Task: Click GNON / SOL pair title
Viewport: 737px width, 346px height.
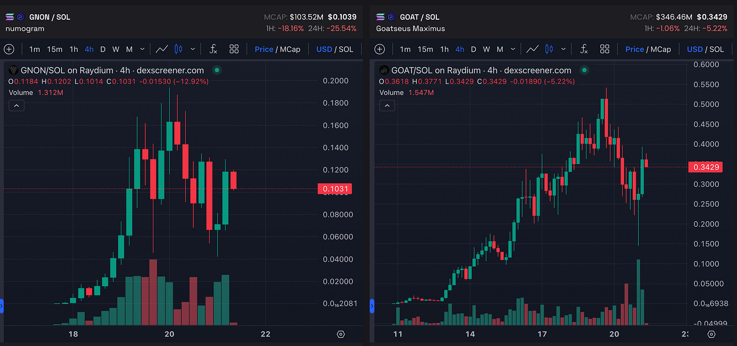Action: point(50,17)
